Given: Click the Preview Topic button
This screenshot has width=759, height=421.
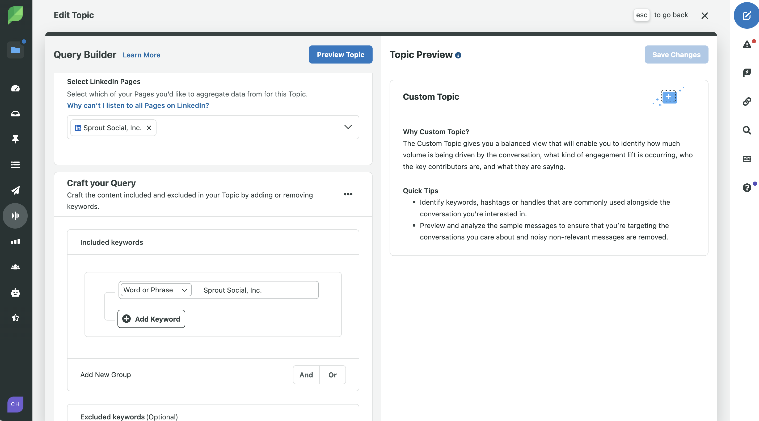Looking at the screenshot, I should pyautogui.click(x=340, y=54).
